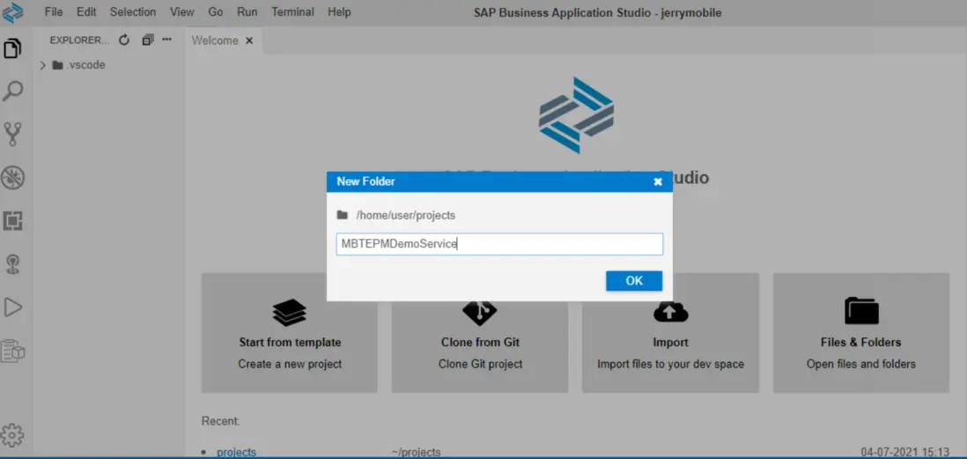Viewport: 967px width, 459px height.
Task: Open Explorer more actions menu
Action: tap(166, 41)
